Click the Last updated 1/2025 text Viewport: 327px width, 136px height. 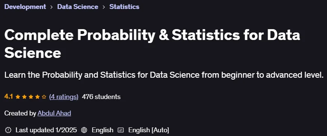tap(46, 130)
